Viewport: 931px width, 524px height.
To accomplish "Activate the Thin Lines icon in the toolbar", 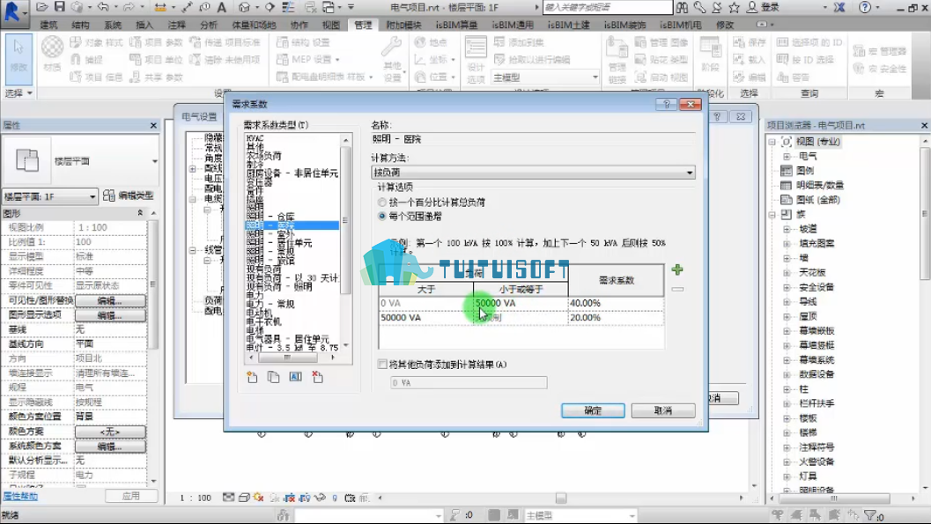I will pyautogui.click(x=288, y=7).
